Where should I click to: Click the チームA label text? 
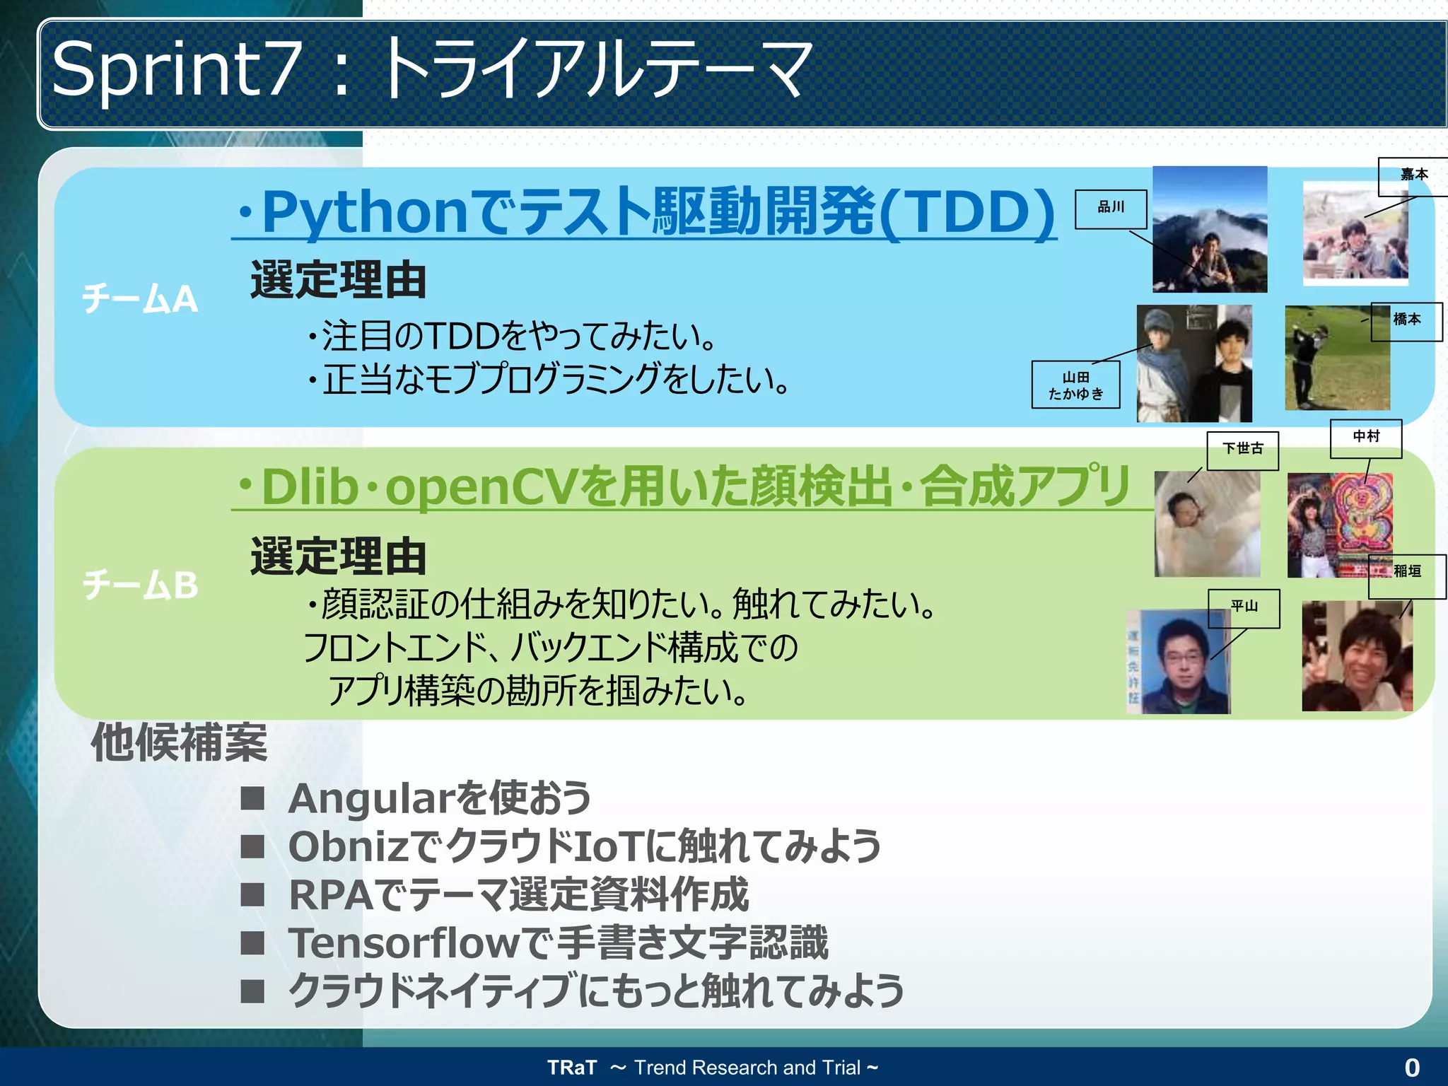tap(140, 298)
